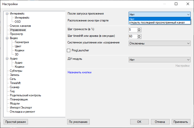Select 'открыть последний просмотренный канал' option
Screen dimensions: 194x128
coord(157,22)
